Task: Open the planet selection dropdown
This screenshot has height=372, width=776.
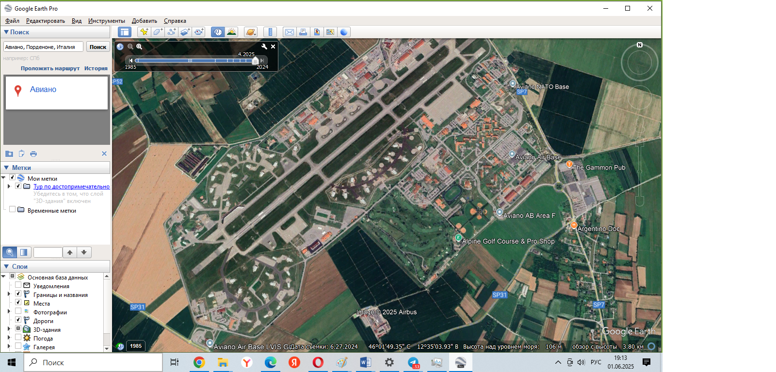Action: (250, 32)
